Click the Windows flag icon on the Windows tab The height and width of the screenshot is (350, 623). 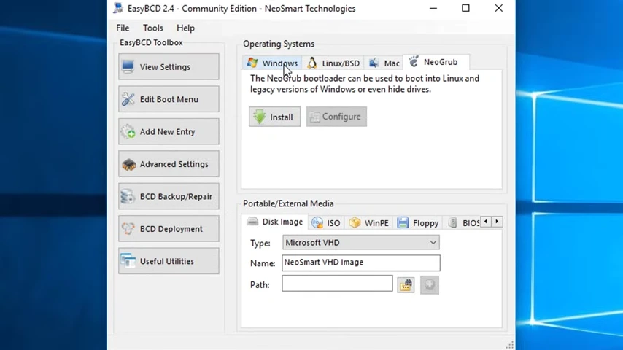[252, 63]
